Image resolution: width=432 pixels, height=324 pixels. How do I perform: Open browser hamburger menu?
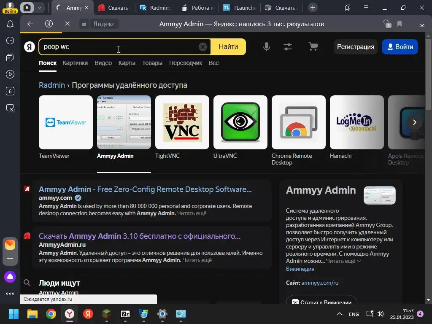366,8
